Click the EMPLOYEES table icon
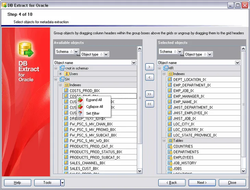The height and width of the screenshot is (190, 250). [170, 157]
